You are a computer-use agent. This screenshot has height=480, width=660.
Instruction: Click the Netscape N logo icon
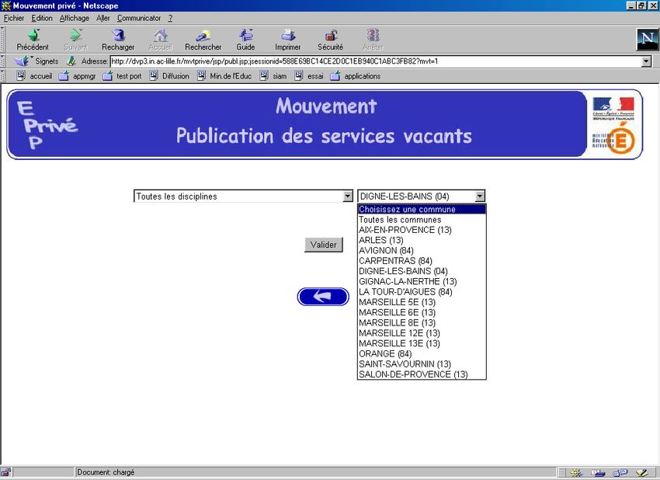[646, 40]
